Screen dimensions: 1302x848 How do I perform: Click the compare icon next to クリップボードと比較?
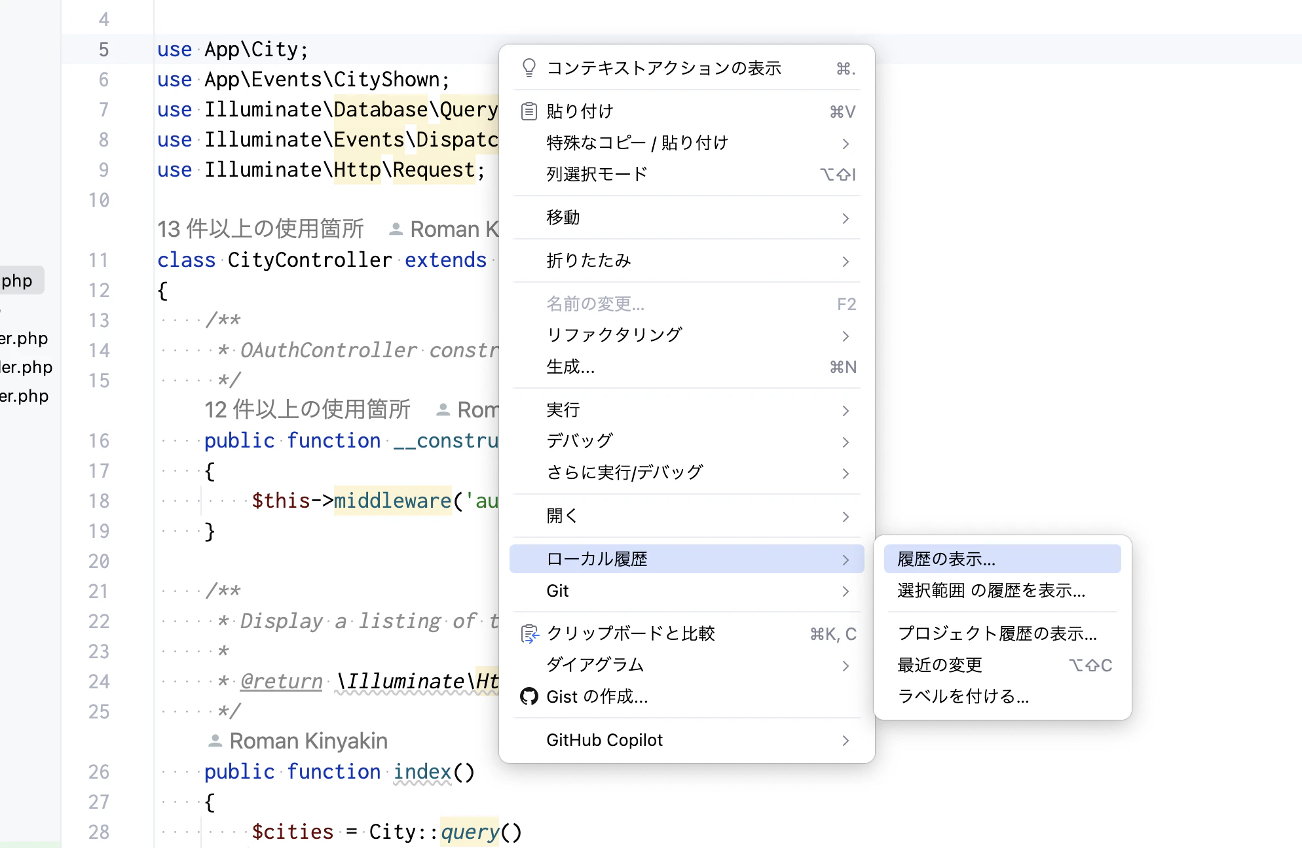pyautogui.click(x=529, y=633)
